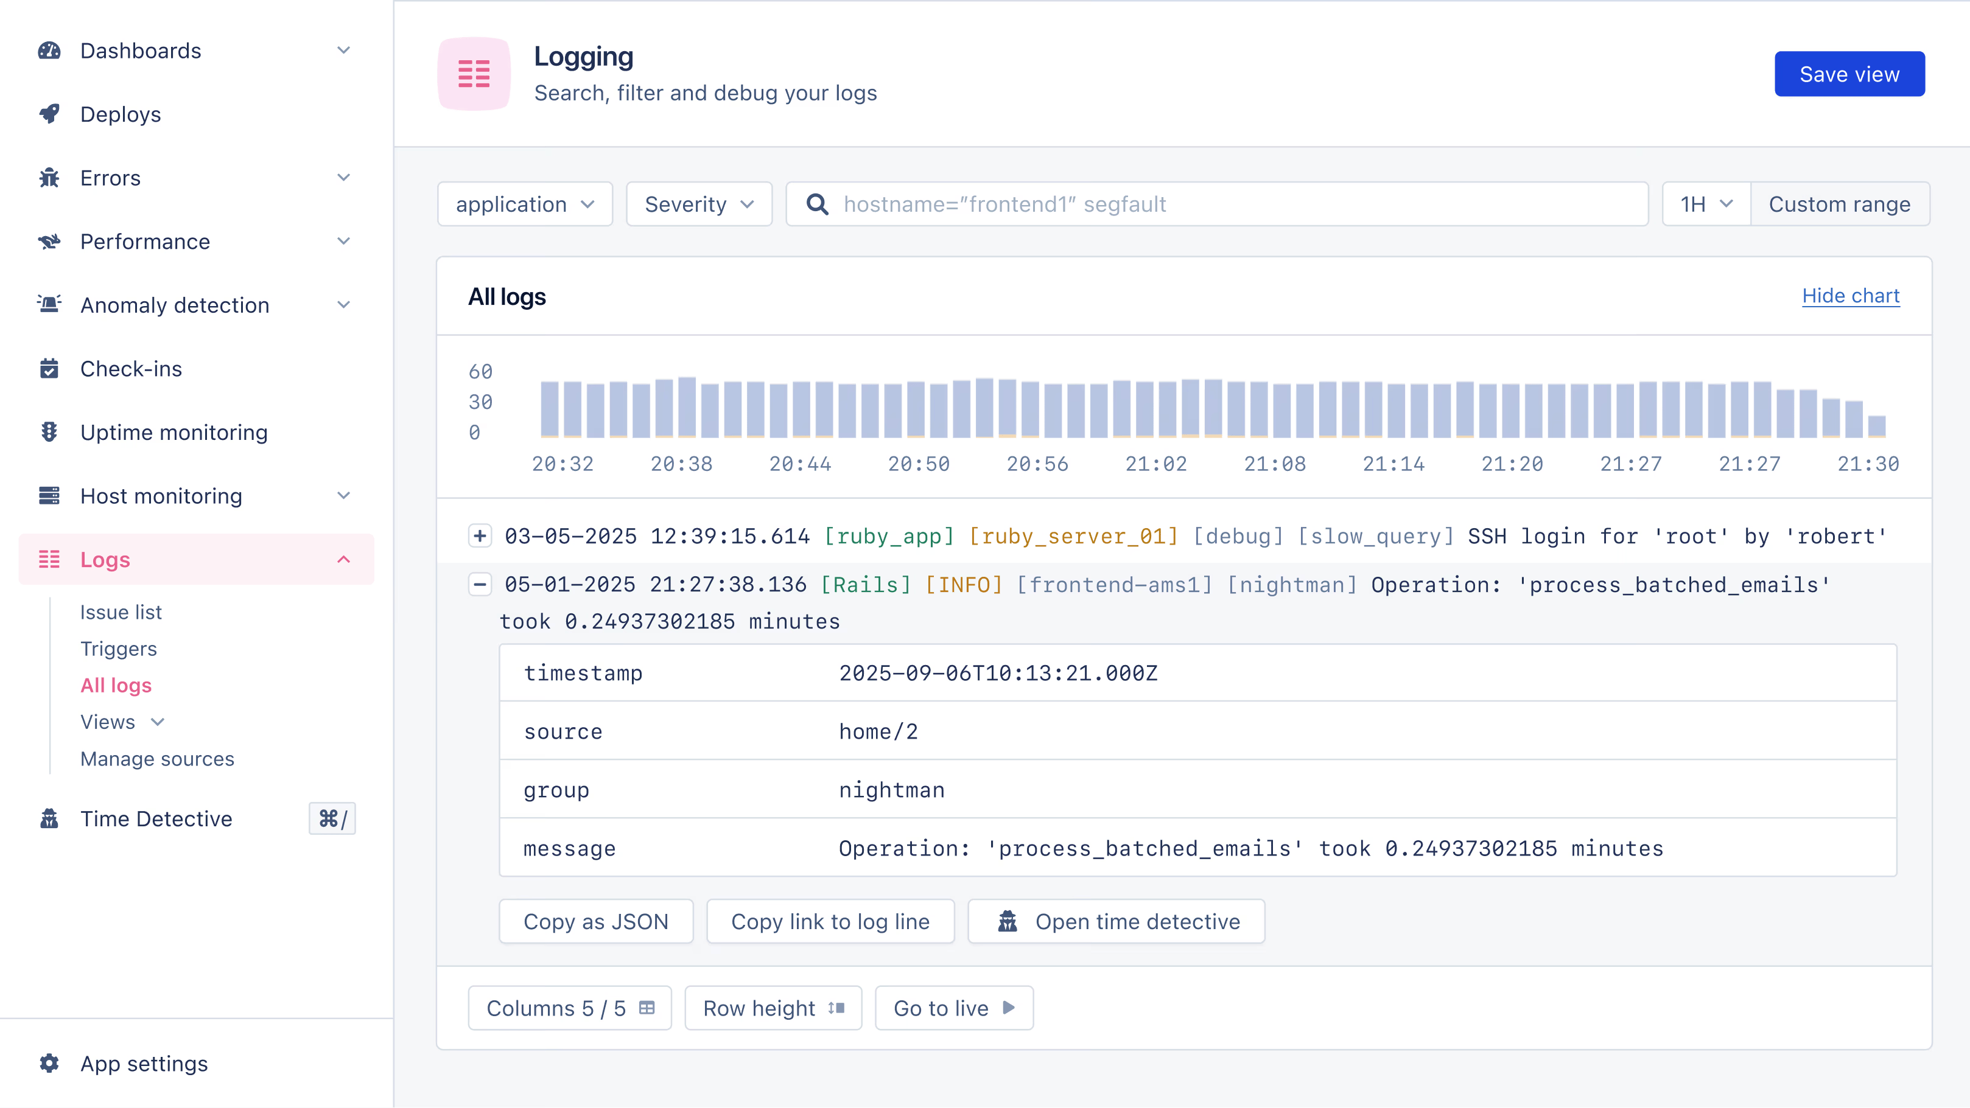
Task: Open Issue list under Logs
Action: pos(121,612)
